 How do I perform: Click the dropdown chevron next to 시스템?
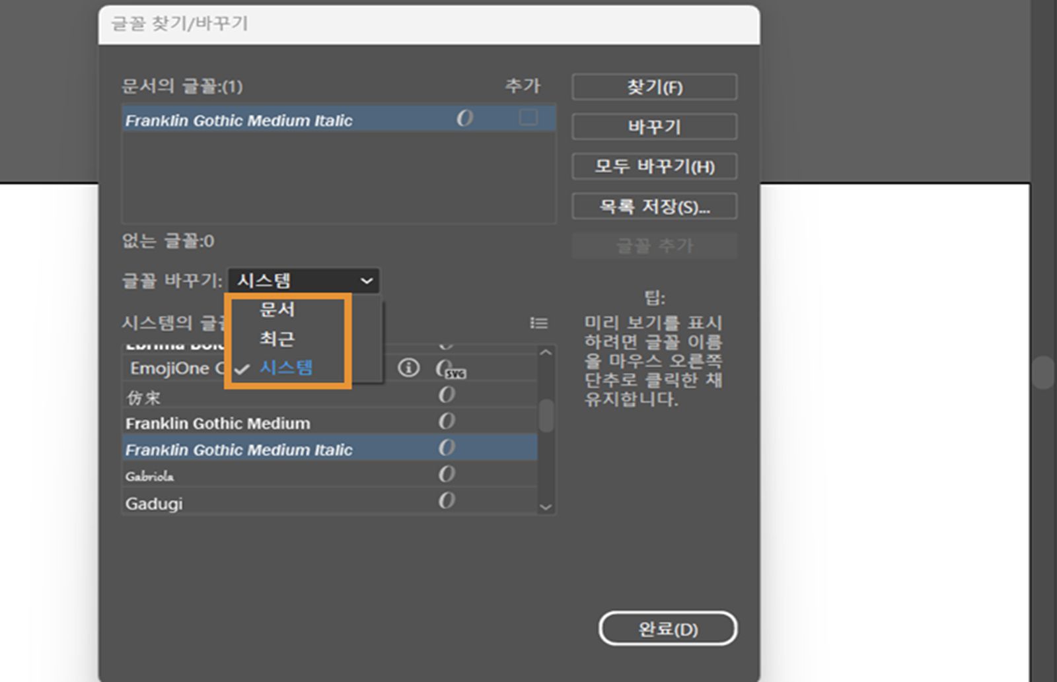tap(368, 281)
